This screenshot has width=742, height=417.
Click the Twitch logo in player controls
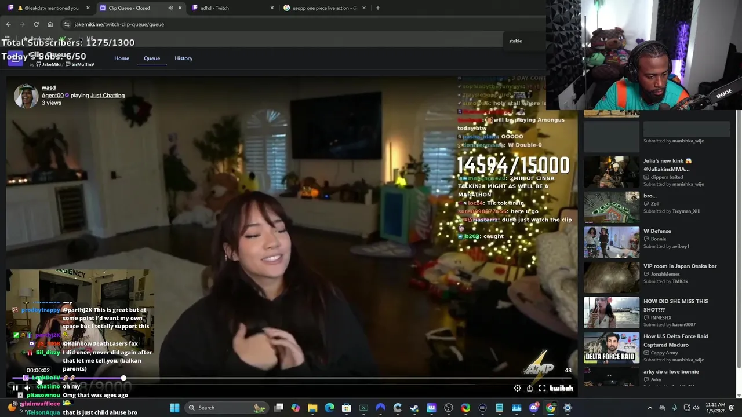[561, 388]
